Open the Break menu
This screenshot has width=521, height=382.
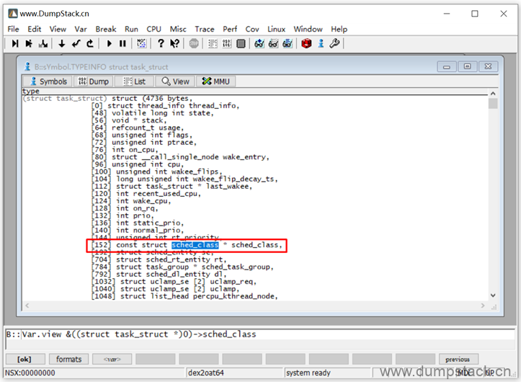[x=105, y=29]
